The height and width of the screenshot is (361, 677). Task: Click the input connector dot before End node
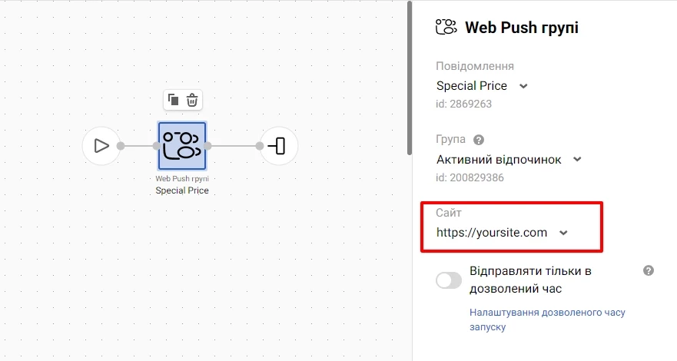pyautogui.click(x=261, y=146)
